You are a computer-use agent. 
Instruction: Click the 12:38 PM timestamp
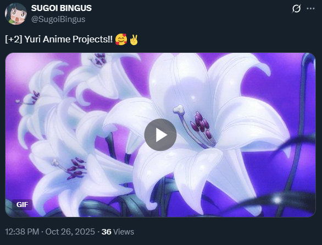point(22,232)
